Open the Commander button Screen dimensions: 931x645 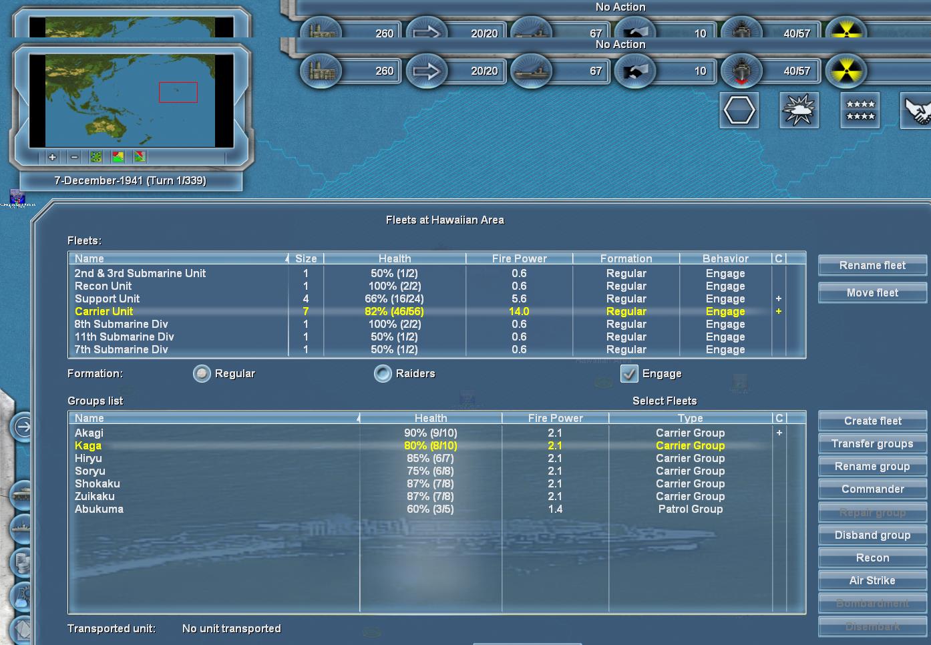pyautogui.click(x=872, y=489)
